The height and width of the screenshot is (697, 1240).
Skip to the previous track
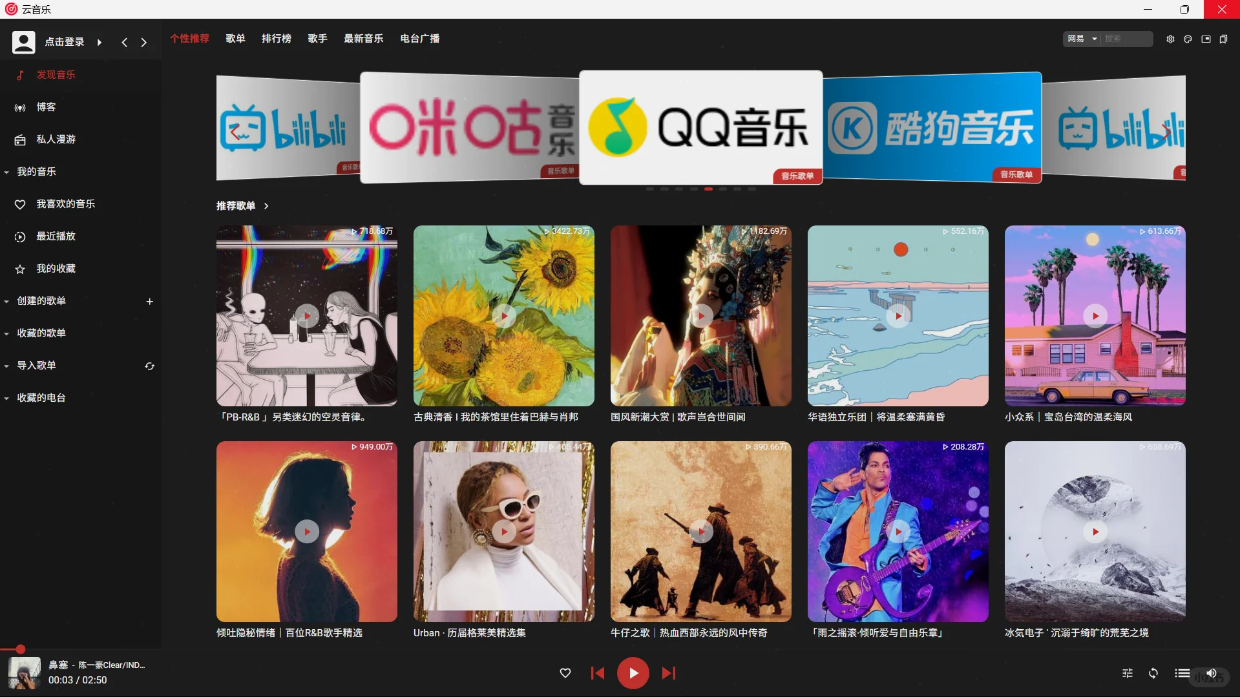(598, 673)
